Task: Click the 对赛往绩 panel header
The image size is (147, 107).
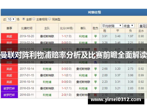Action: coord(74,12)
